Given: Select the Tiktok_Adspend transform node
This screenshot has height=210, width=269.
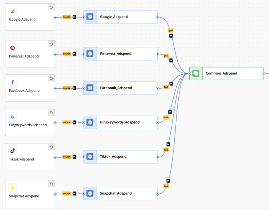Looking at the screenshot, I should pyautogui.click(x=120, y=157).
